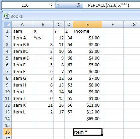Image resolution: width=140 pixels, height=139 pixels.
Task: Click the Z value 67 cell
Action: pos(69,65)
